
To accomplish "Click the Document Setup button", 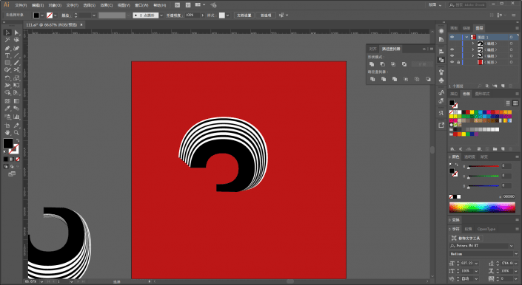I will [244, 16].
